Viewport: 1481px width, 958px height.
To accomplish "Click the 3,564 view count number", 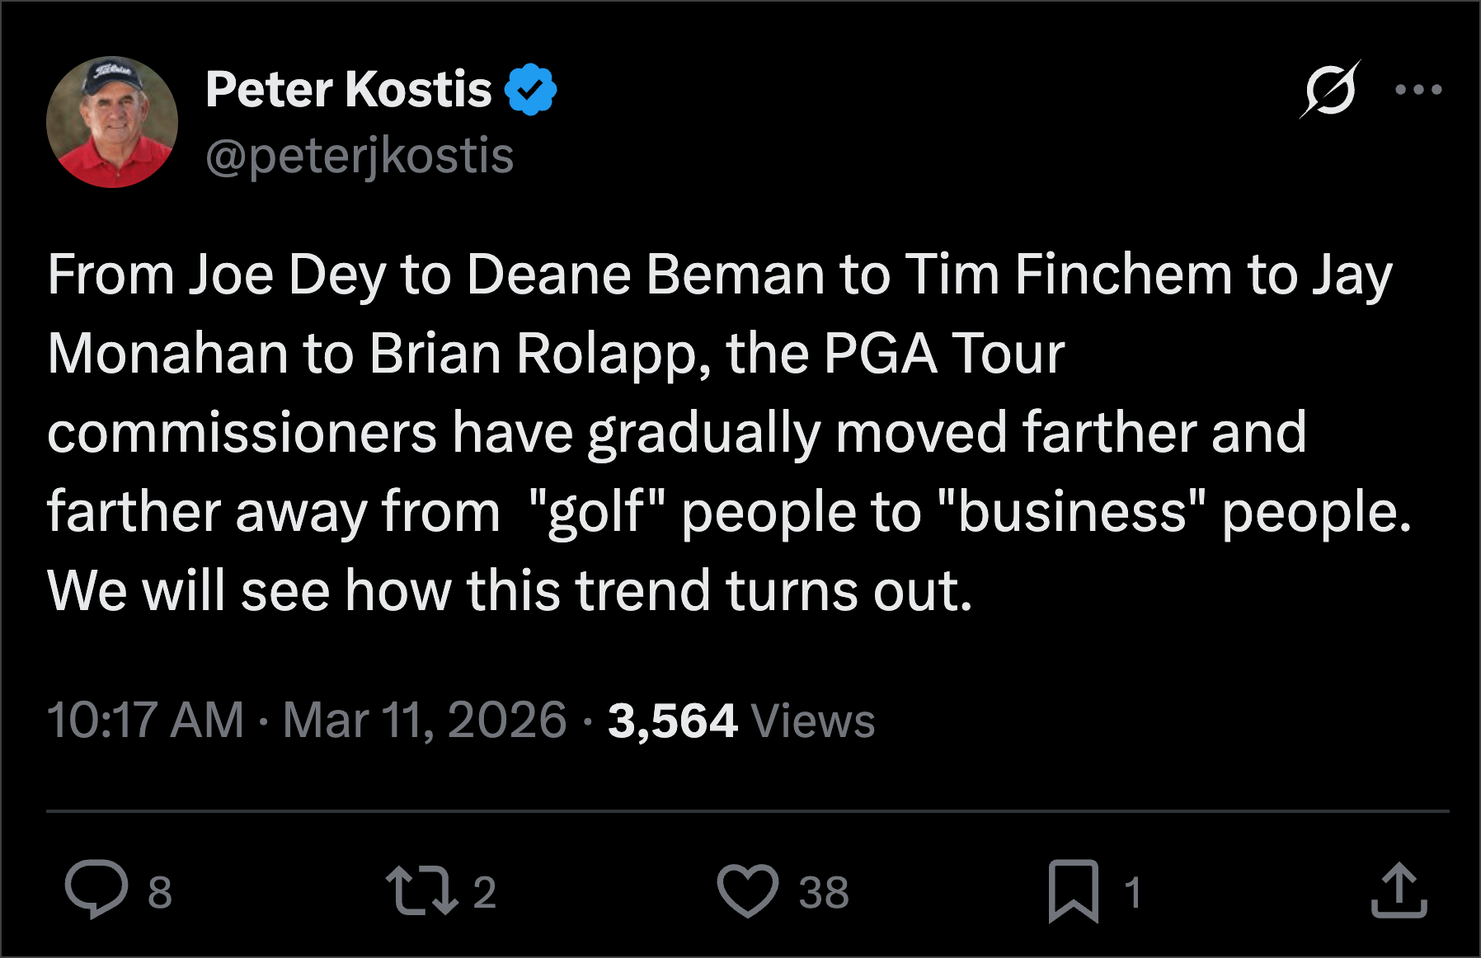I will point(672,721).
